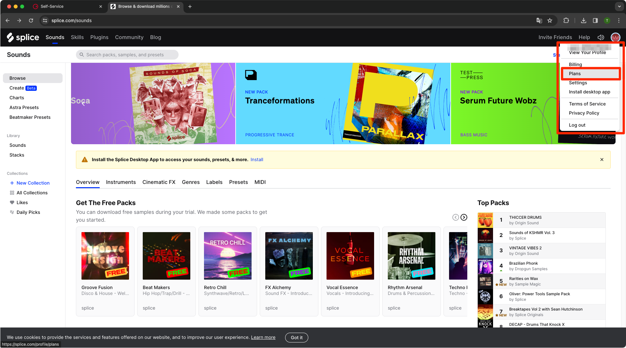
Task: Open Privacy Policy menu entry
Action: point(584,113)
